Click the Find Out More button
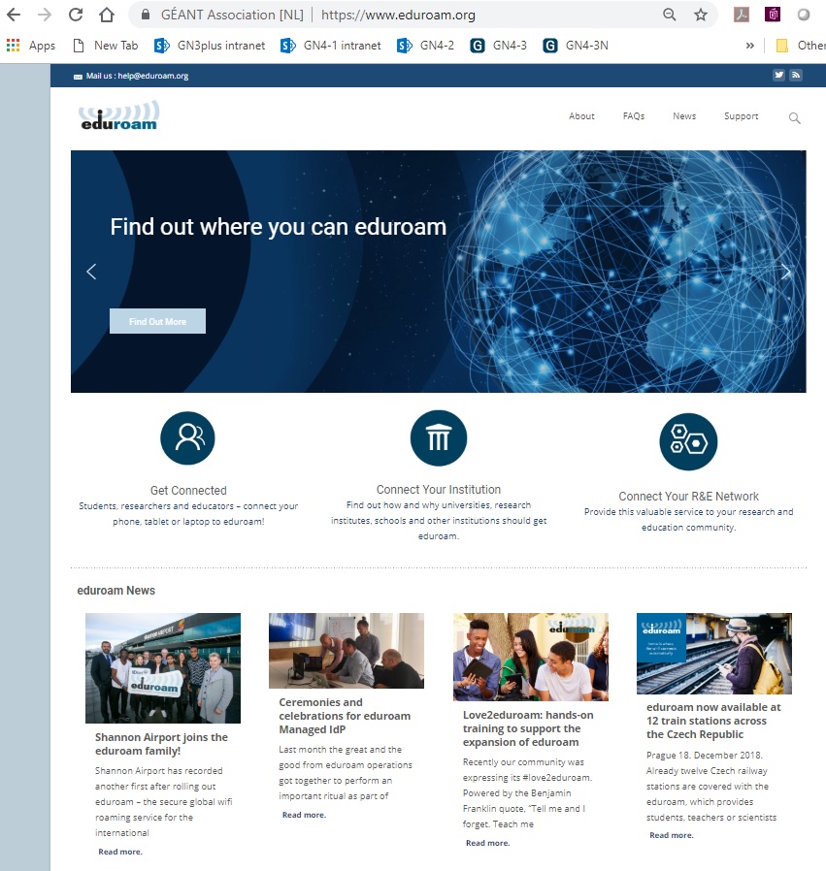 [157, 321]
